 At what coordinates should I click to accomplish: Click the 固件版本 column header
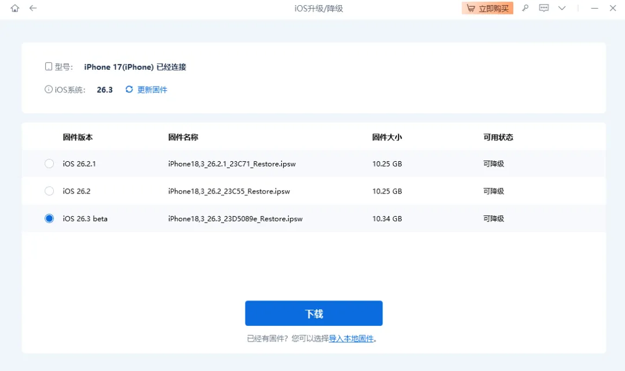(x=78, y=137)
